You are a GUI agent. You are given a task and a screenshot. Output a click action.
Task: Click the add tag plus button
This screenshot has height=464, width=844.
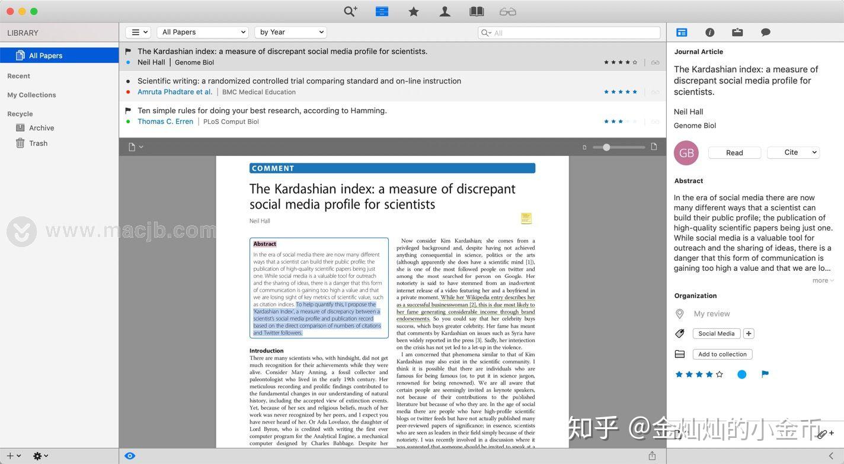pyautogui.click(x=749, y=334)
